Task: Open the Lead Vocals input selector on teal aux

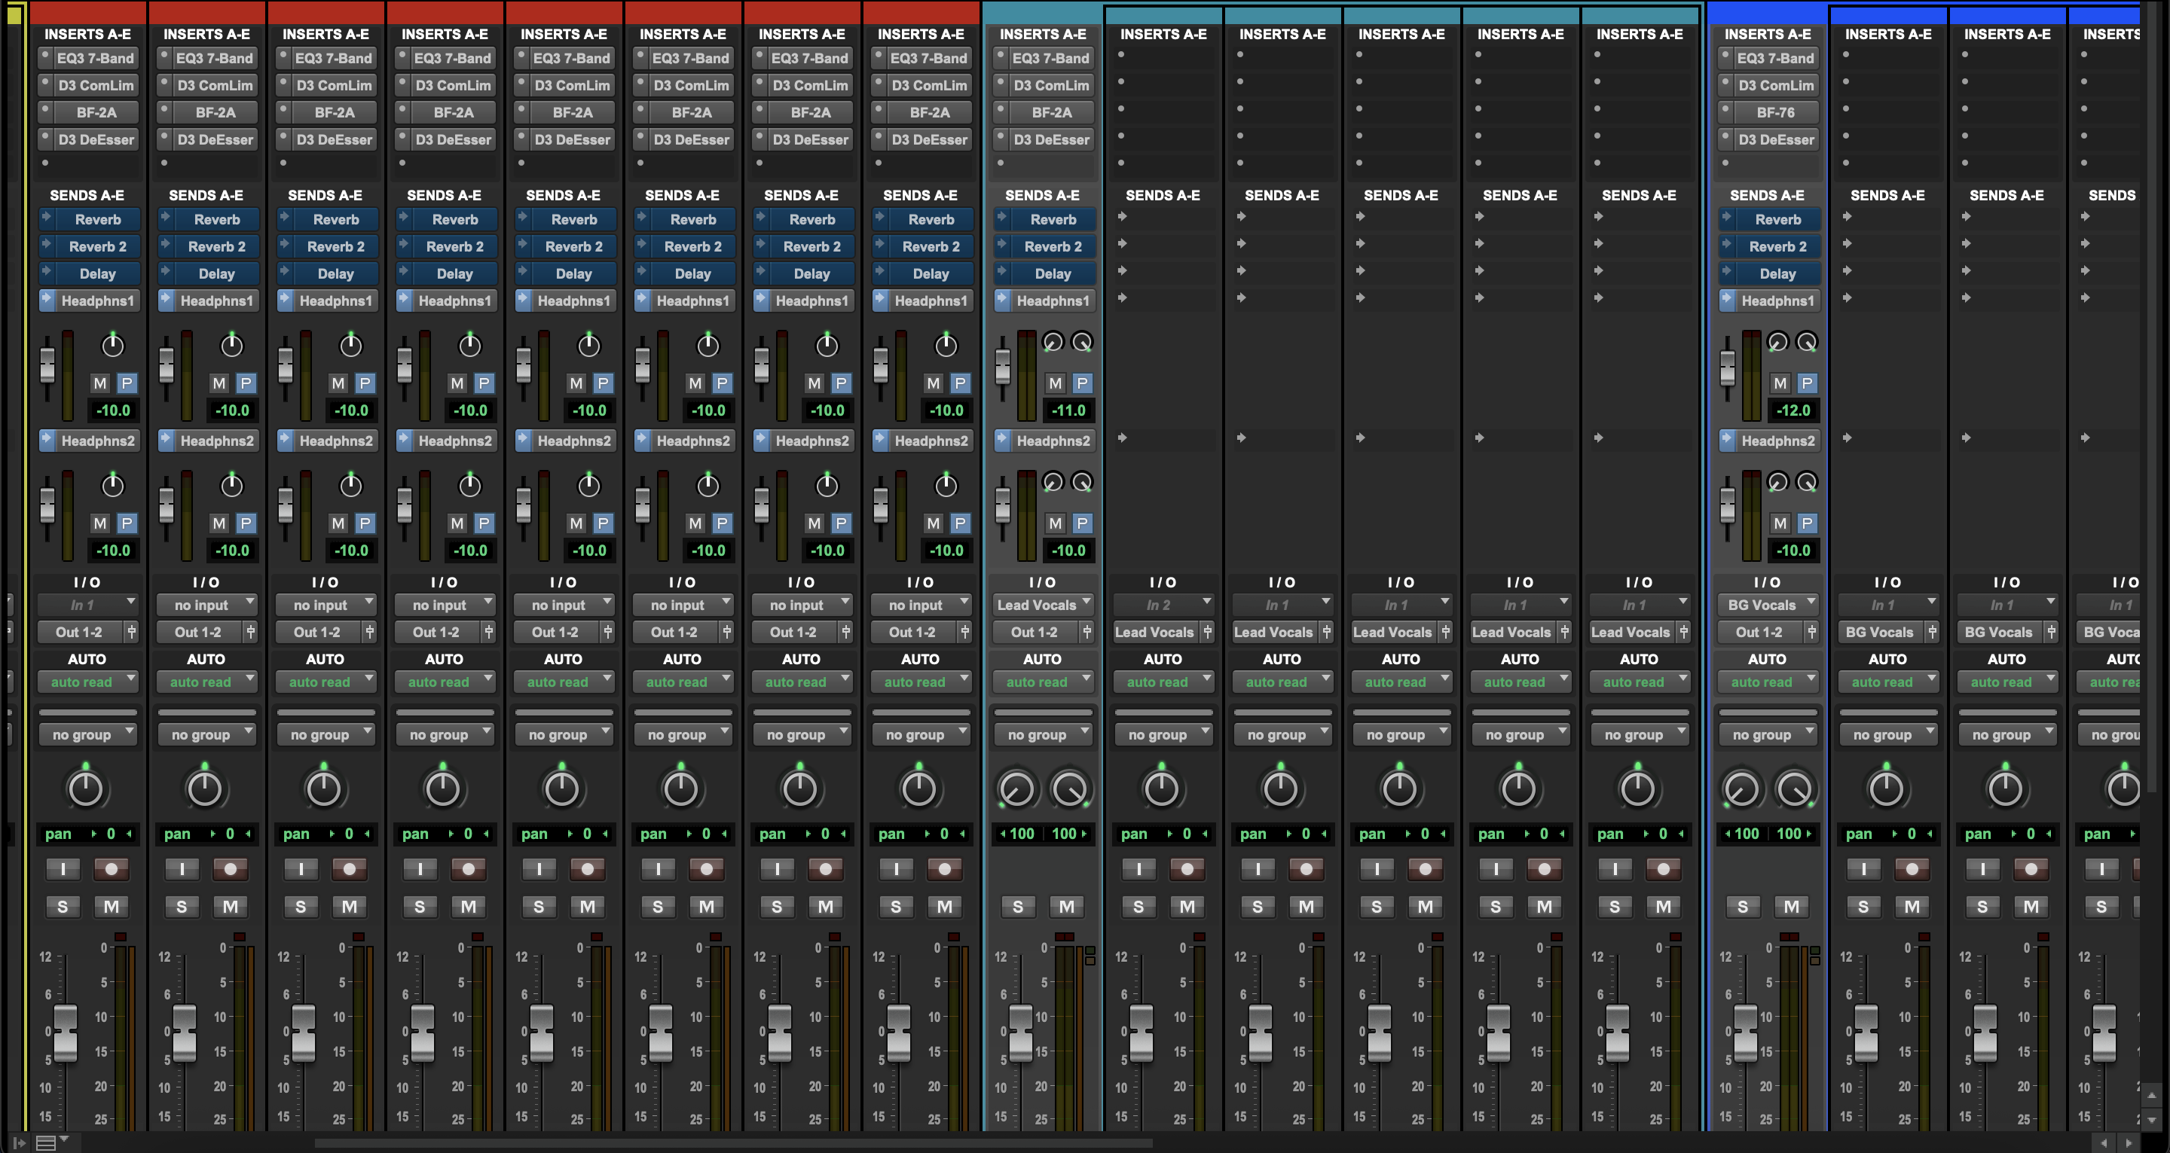Action: click(x=1043, y=605)
